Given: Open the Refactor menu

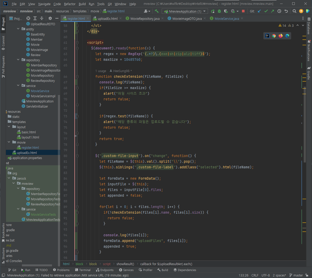Looking at the screenshot, I should [x=70, y=4].
